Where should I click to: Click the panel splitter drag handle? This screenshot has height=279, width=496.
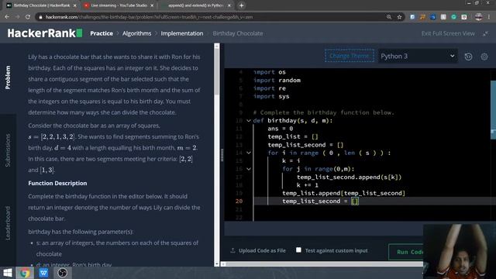point(222,155)
